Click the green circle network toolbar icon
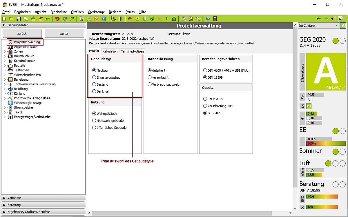 152,19
